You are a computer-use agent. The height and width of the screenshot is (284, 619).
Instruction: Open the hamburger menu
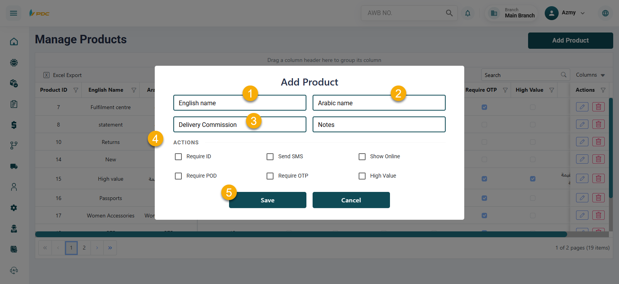click(x=14, y=13)
